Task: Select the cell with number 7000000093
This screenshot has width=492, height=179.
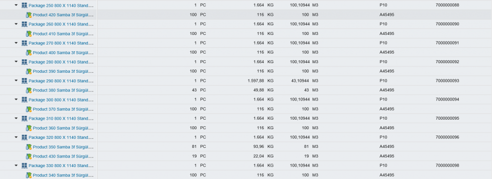Action: click(x=447, y=80)
